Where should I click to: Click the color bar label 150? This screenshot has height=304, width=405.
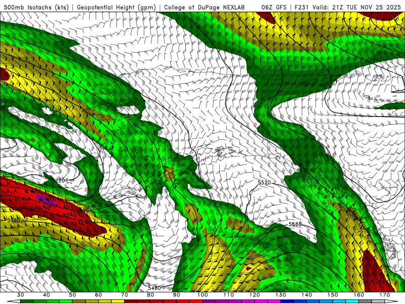tap(333, 295)
